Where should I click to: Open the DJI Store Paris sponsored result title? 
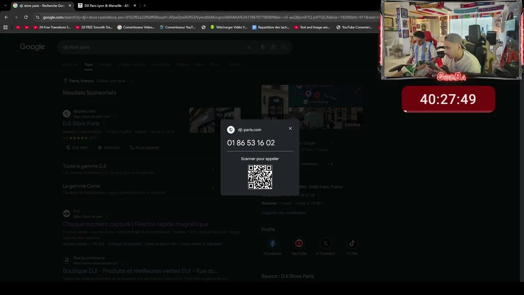pyautogui.click(x=81, y=123)
